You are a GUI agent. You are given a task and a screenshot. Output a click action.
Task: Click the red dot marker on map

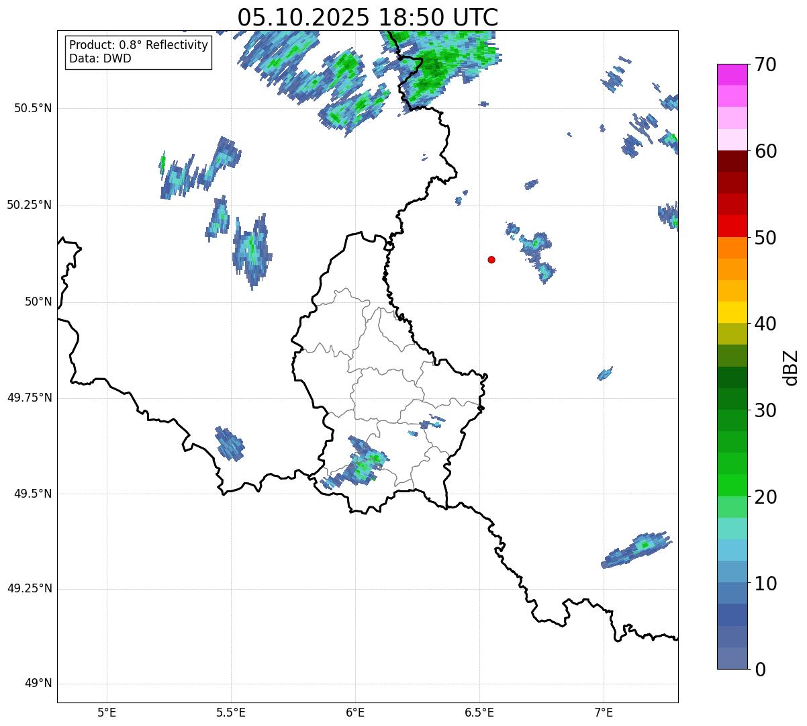click(x=491, y=259)
